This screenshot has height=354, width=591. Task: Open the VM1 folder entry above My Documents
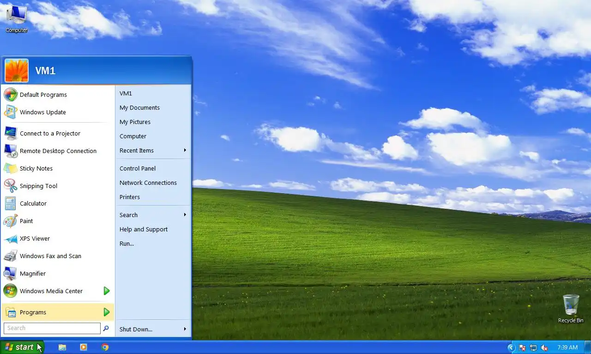tap(153, 93)
